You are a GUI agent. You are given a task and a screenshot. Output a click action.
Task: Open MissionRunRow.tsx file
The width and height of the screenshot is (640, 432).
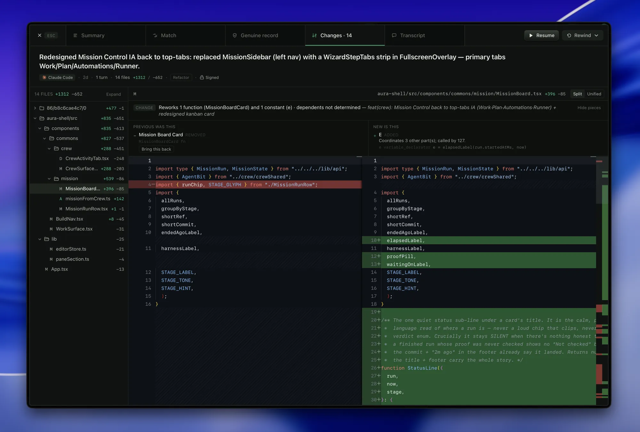pyautogui.click(x=79, y=209)
